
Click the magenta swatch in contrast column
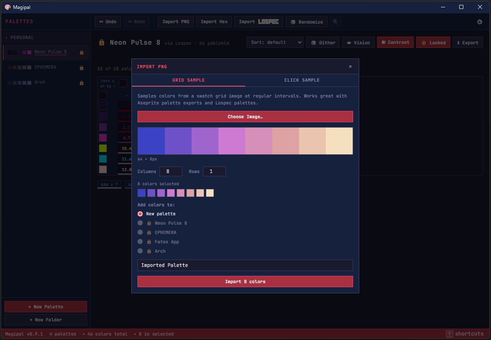click(103, 138)
